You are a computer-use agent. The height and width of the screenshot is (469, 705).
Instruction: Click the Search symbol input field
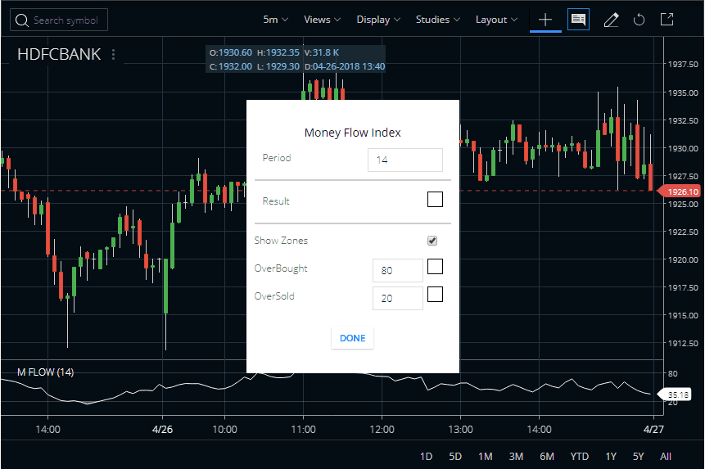click(59, 20)
